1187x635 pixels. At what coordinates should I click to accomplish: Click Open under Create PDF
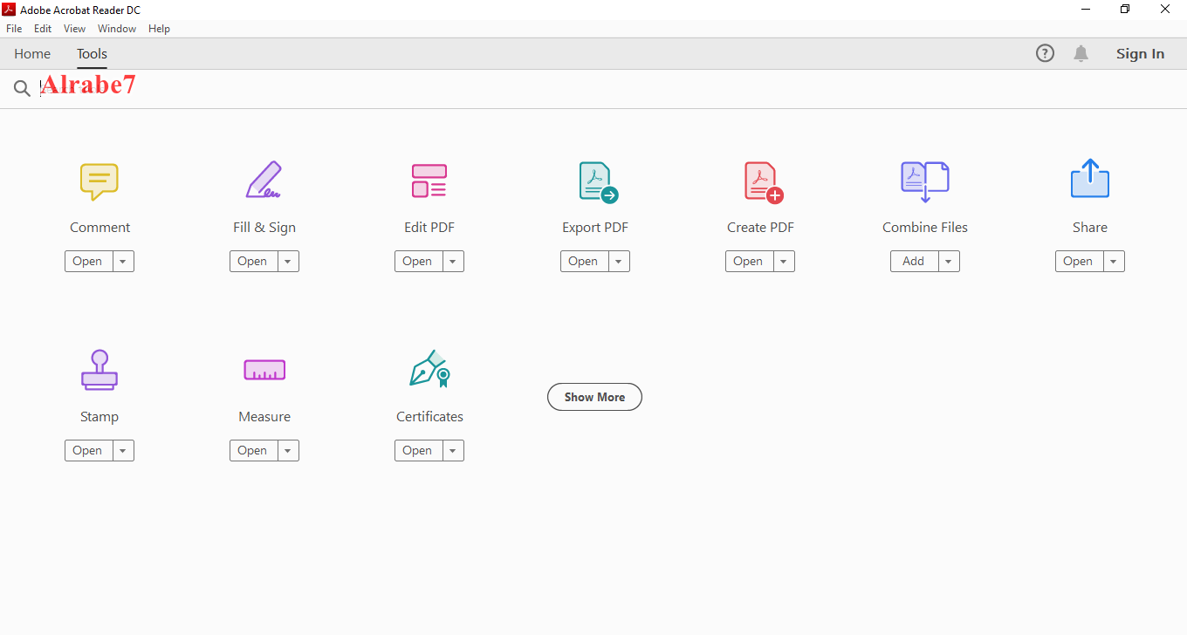click(749, 261)
